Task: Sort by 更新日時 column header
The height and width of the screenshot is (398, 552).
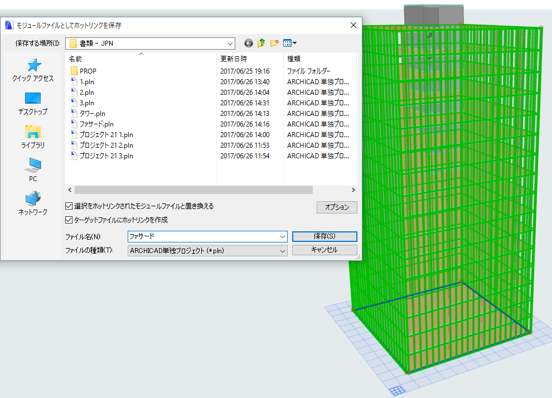Action: pyautogui.click(x=250, y=59)
